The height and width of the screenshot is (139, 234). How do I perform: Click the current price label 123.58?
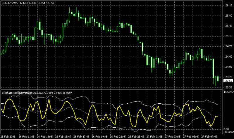pos(228,81)
